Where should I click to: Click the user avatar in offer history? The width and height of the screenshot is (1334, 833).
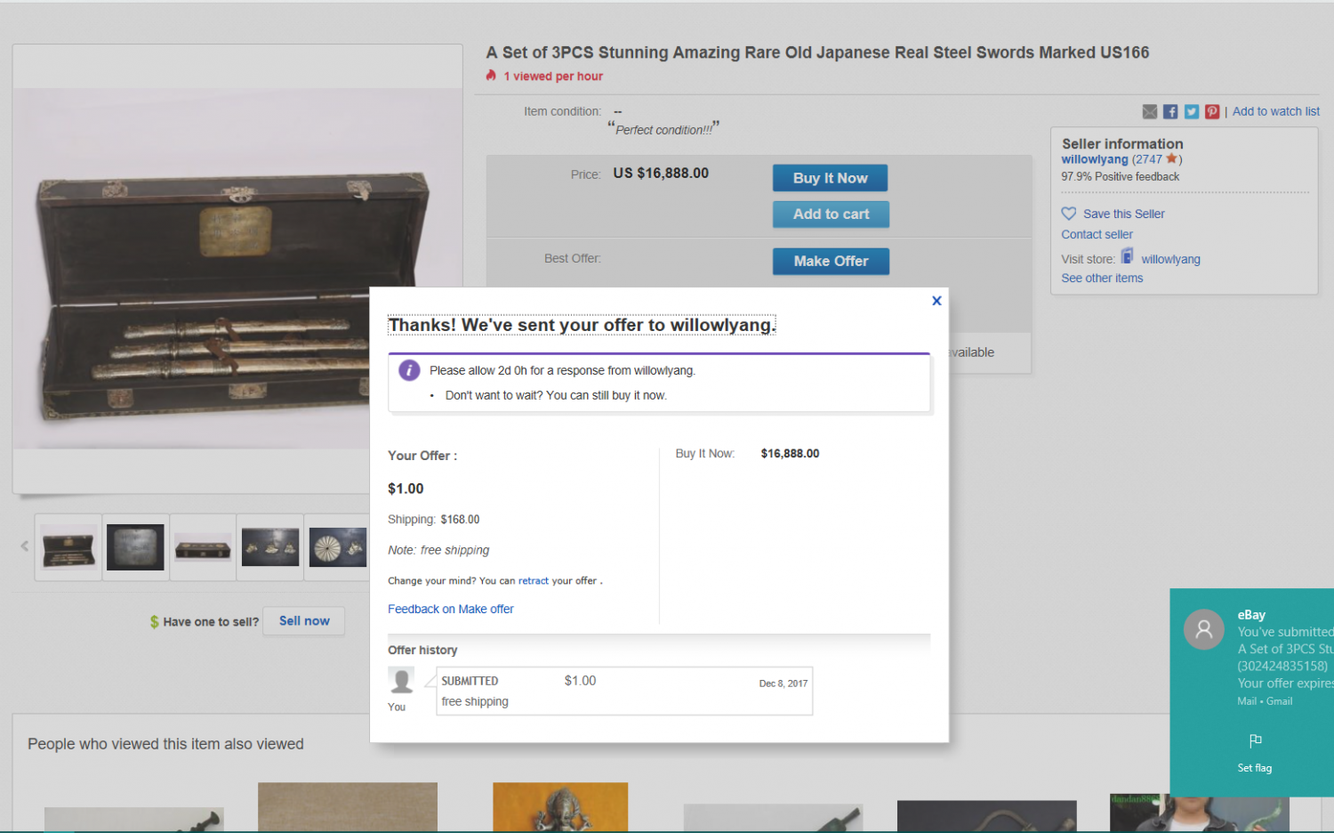click(x=401, y=681)
